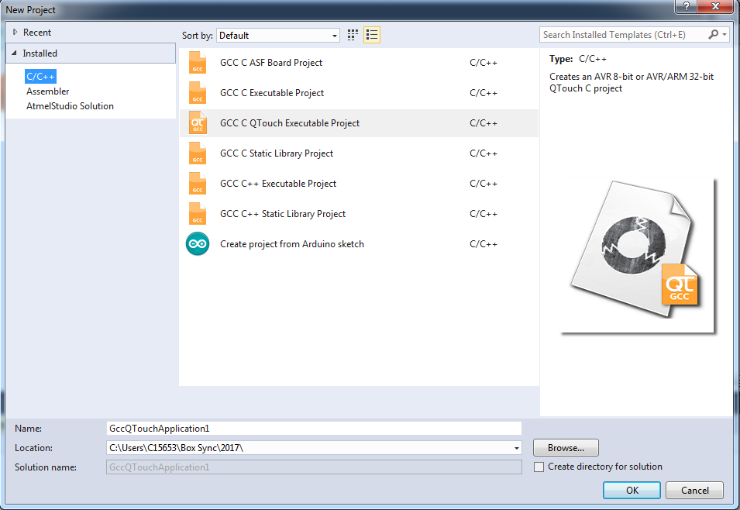Image resolution: width=740 pixels, height=510 pixels.
Task: Switch to medium icons list view
Action: [x=372, y=35]
